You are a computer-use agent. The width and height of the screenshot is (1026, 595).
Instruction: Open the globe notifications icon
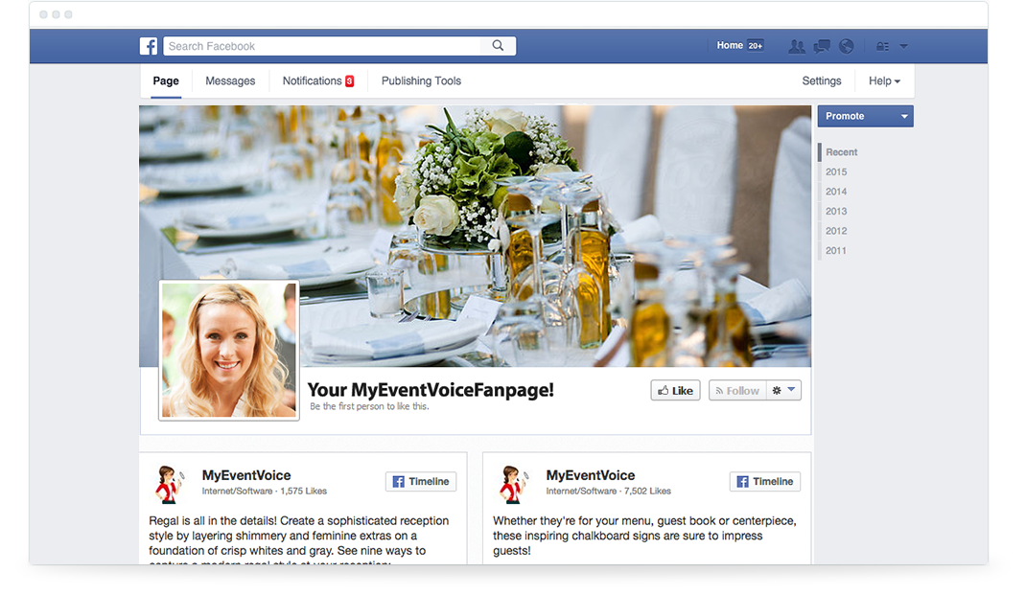coord(846,46)
